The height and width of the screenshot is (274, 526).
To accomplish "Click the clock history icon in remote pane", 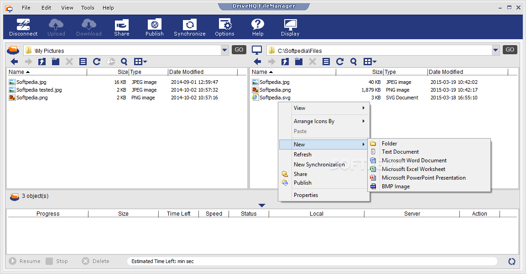I will tap(110, 62).
